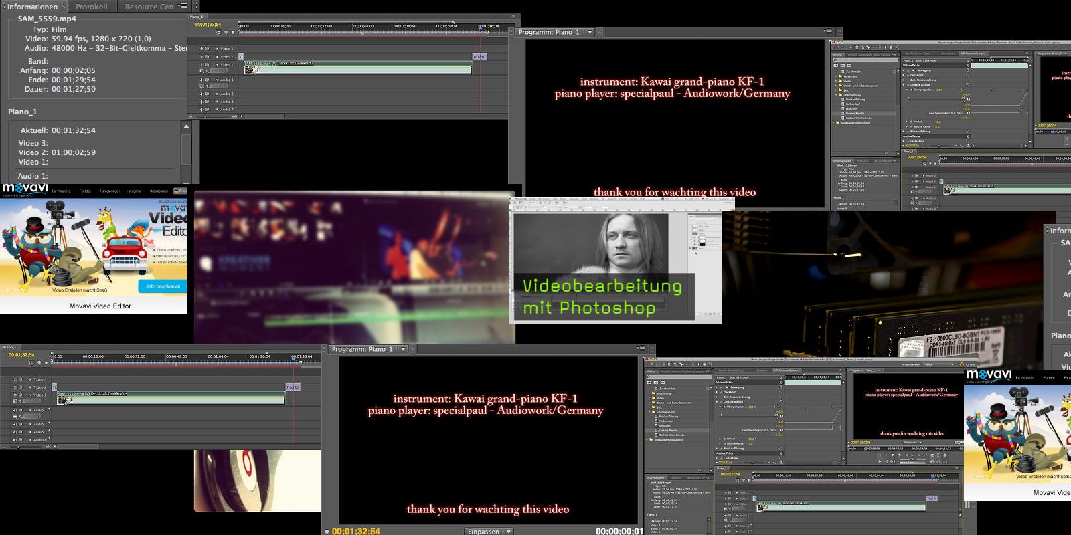
Task: Expand Audio 2 track in the upper timeline
Action: coord(217,94)
